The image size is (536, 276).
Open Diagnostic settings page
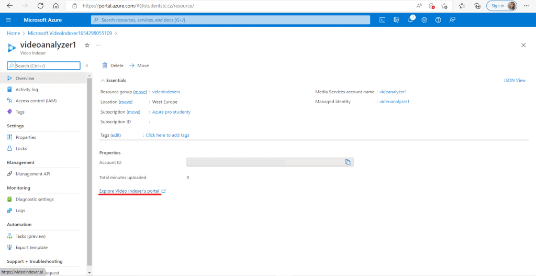(35, 200)
